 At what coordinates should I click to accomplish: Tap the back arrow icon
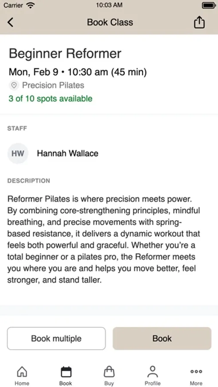pos(10,22)
